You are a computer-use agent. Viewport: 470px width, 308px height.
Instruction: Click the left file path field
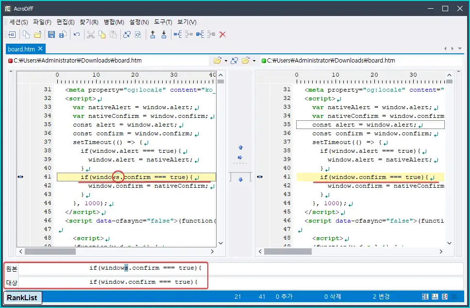click(108, 61)
